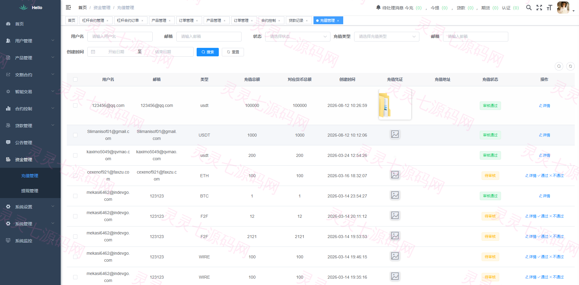Click the 用户名 username input field

[120, 37]
